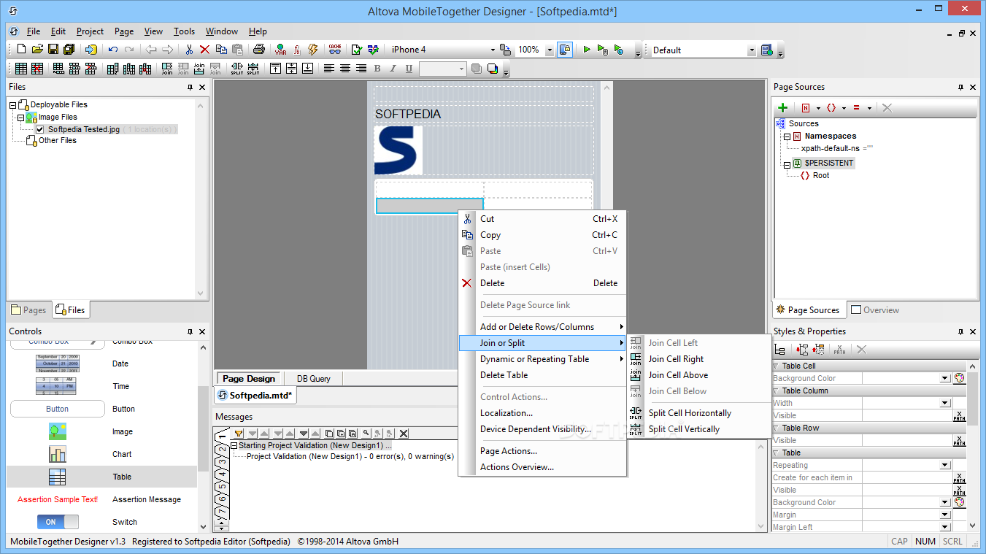Click XPATH button for Create for each item
The width and height of the screenshot is (986, 554).
click(x=959, y=477)
